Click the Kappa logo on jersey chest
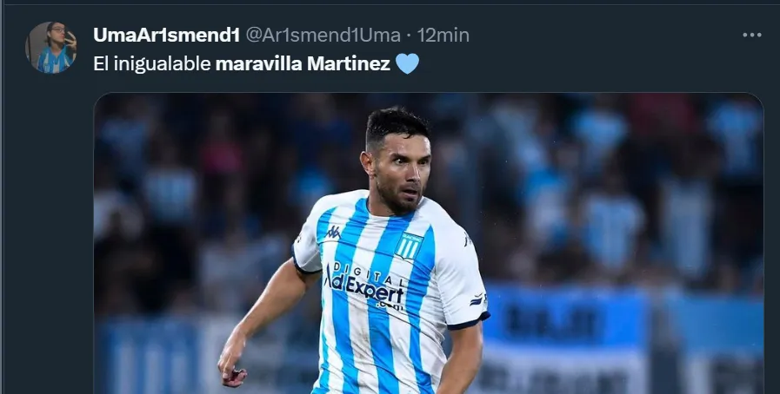 click(x=333, y=232)
